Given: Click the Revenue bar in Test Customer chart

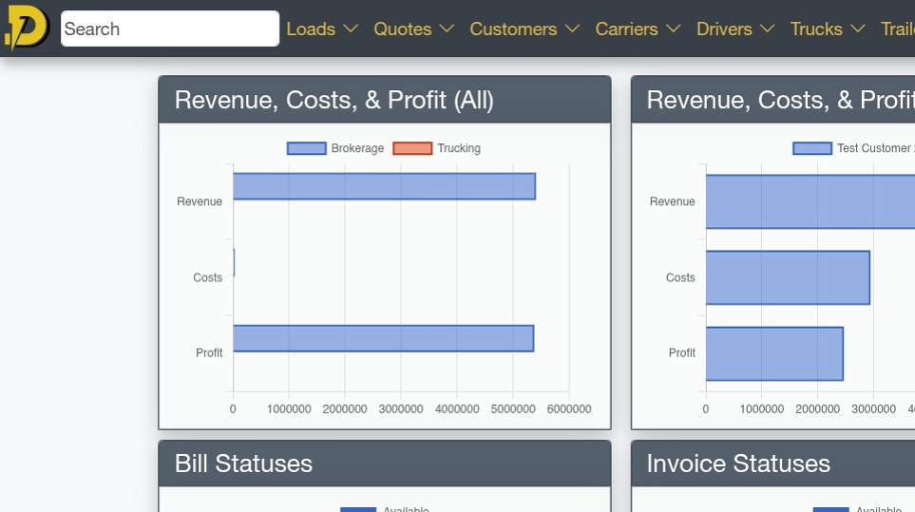Looking at the screenshot, I should point(810,201).
